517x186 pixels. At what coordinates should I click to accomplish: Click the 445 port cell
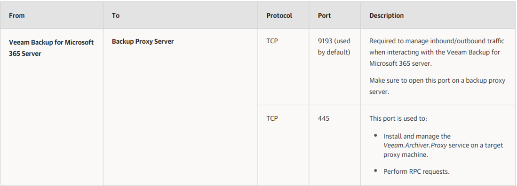point(324,118)
